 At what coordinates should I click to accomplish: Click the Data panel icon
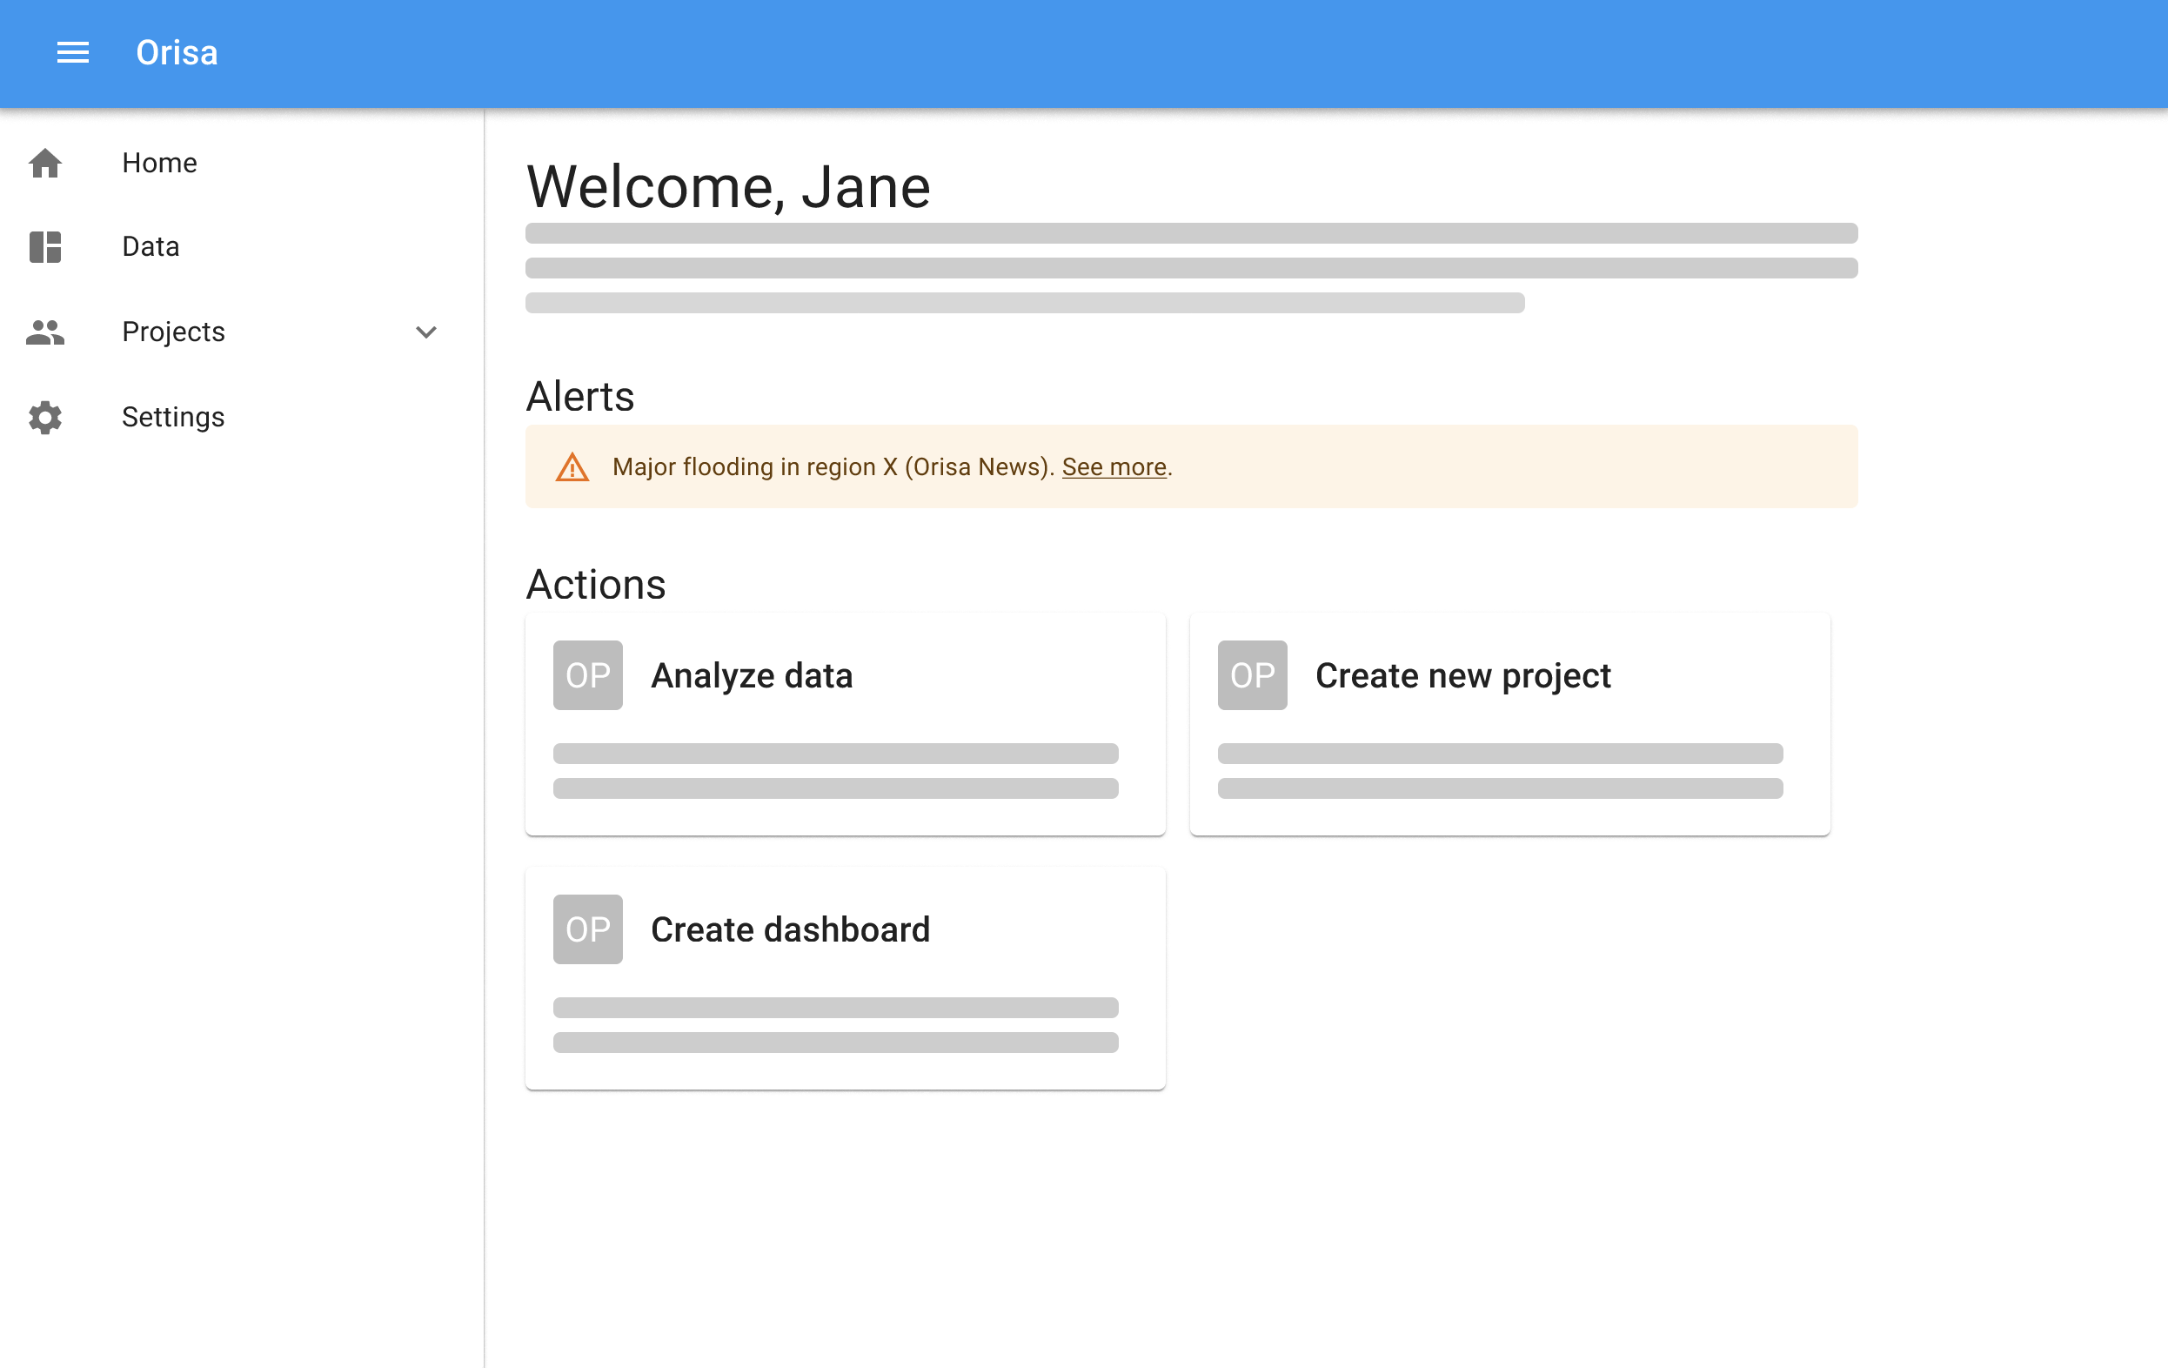[46, 246]
